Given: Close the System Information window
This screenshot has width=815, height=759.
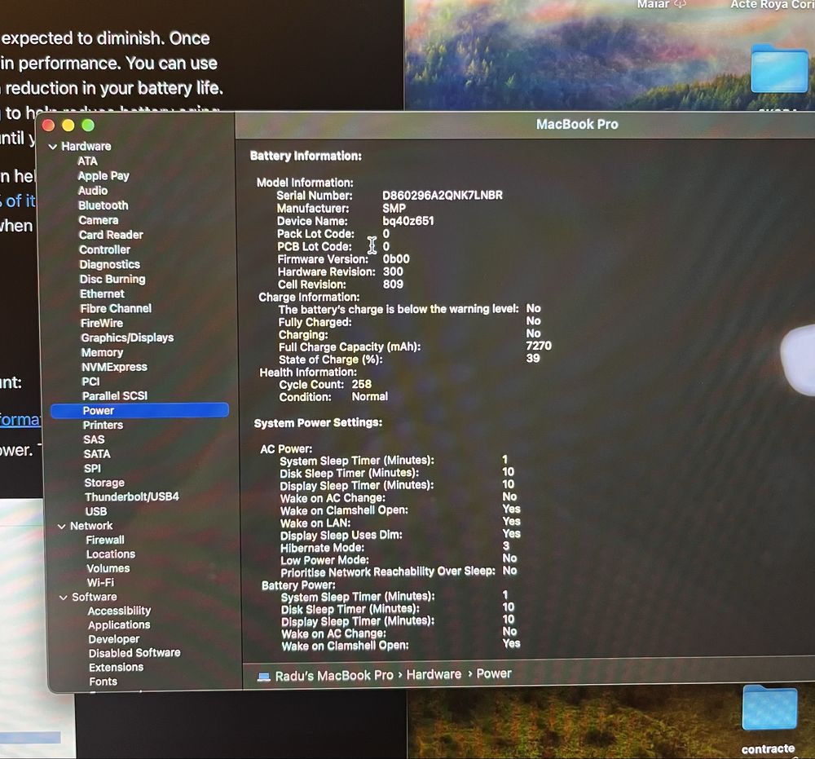Looking at the screenshot, I should coord(48,126).
